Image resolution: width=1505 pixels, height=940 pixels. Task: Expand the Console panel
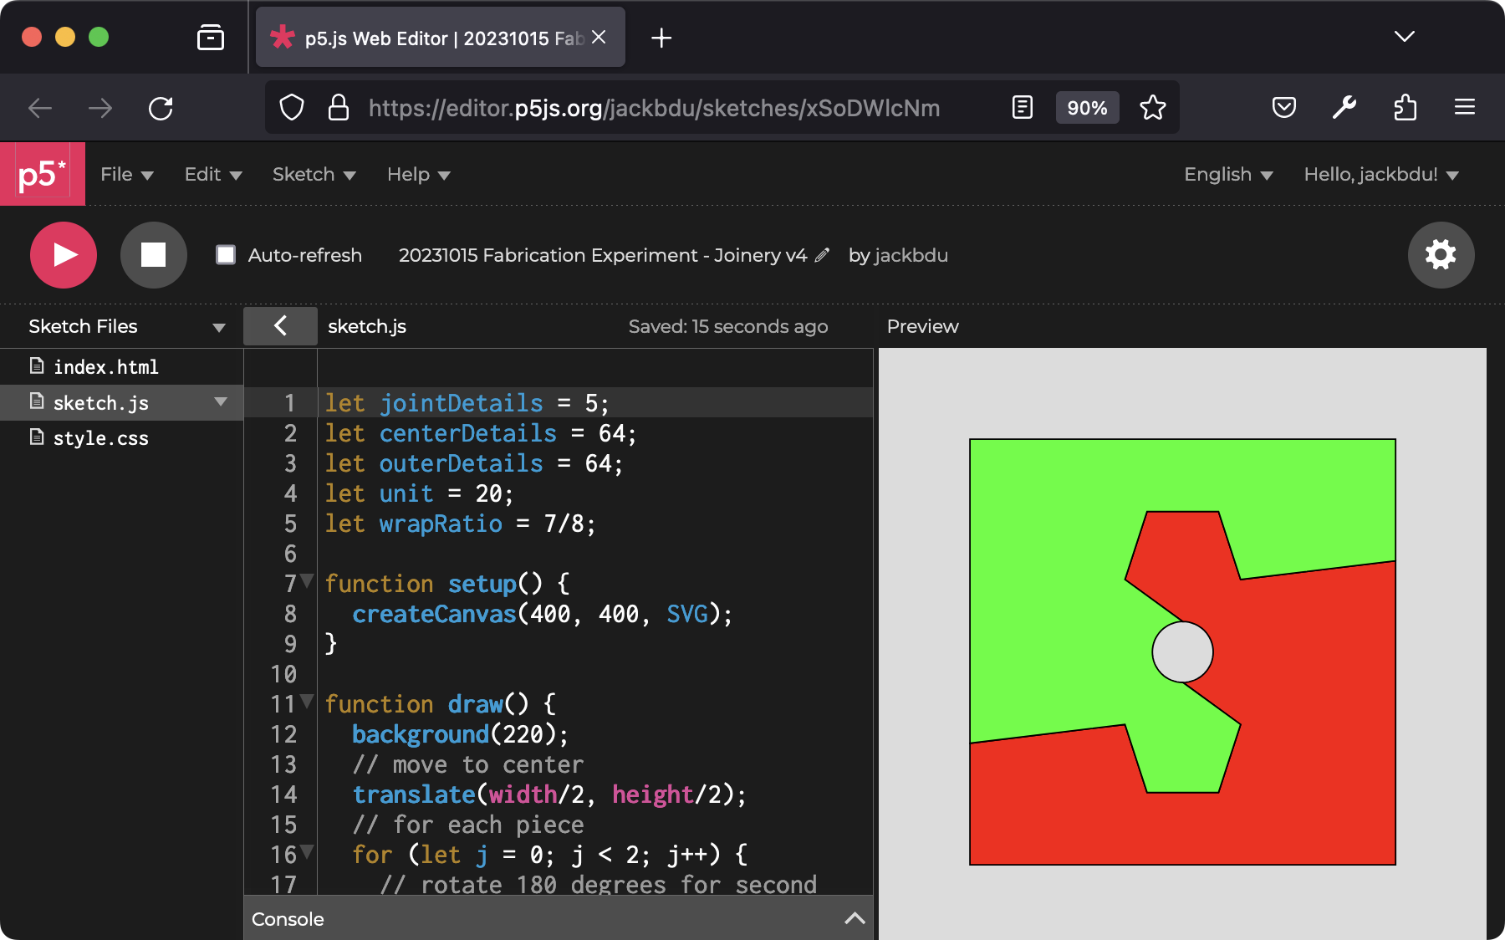coord(854,918)
